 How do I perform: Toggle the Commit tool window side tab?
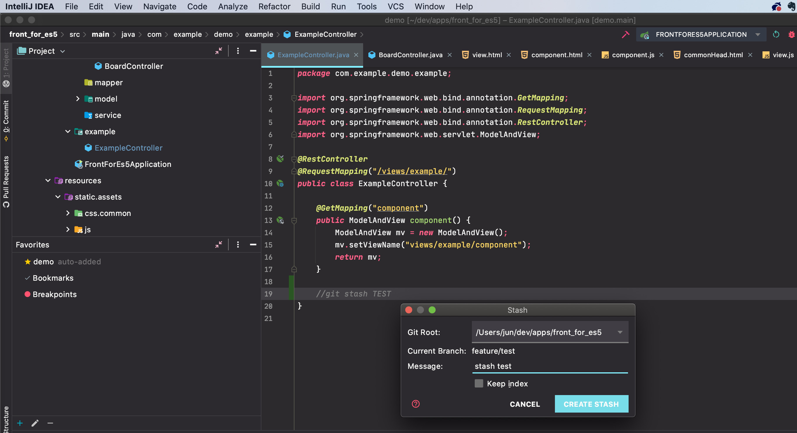point(6,121)
